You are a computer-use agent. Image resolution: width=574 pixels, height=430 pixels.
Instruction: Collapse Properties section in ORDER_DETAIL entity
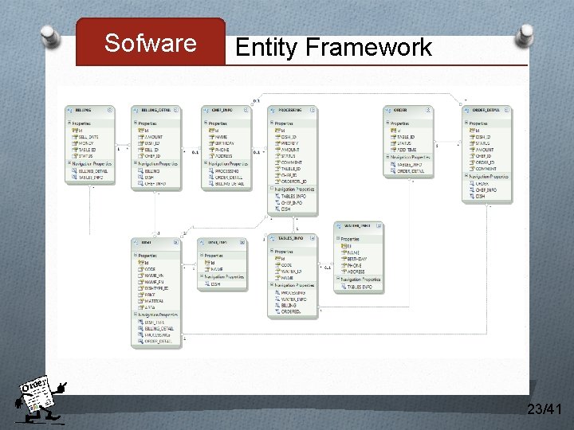click(466, 123)
